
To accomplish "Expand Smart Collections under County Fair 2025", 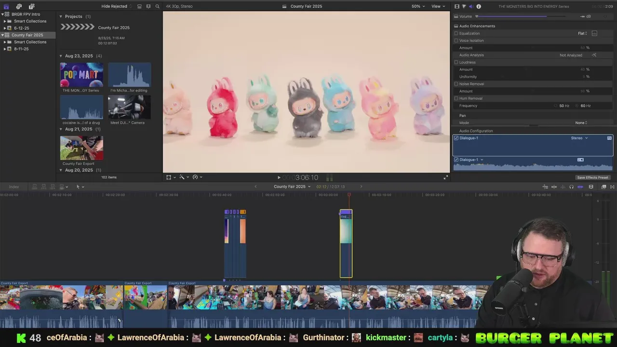I will point(5,42).
